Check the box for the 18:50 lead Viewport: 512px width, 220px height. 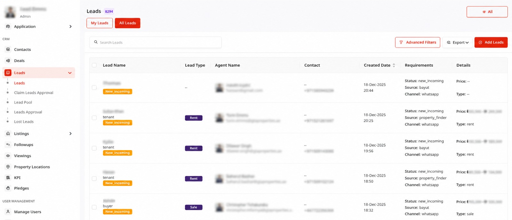click(x=94, y=179)
